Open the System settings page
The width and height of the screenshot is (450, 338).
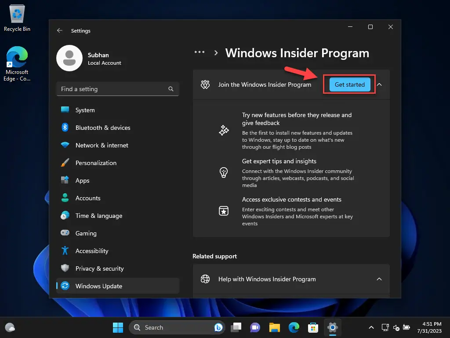[118, 110]
